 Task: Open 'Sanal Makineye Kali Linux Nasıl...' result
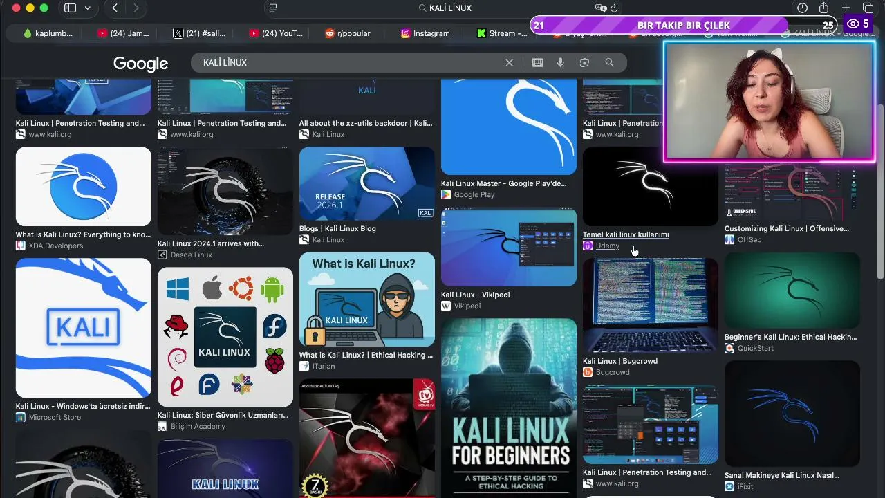point(782,475)
